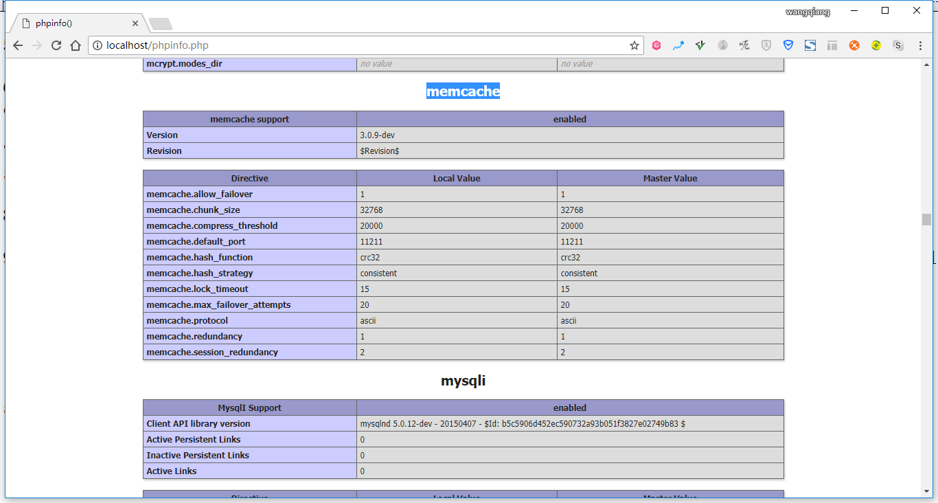Click the green circle plus extension
This screenshot has height=503, width=938.
click(x=876, y=45)
